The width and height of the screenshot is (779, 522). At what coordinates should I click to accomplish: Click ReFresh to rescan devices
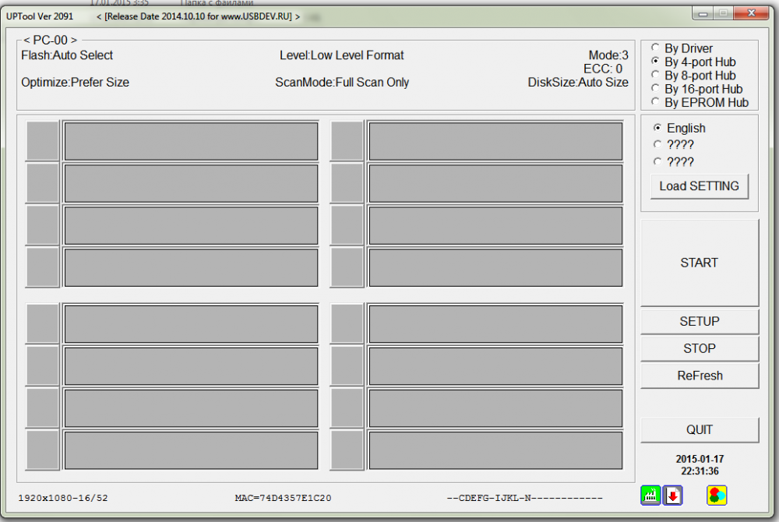[x=699, y=376]
